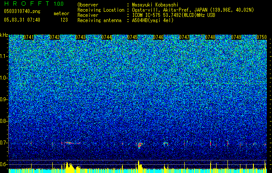Image resolution: width=272 pixels, height=173 pixels.
Task: Click the ICOM IC-575 receiver text
Action: tap(173, 15)
